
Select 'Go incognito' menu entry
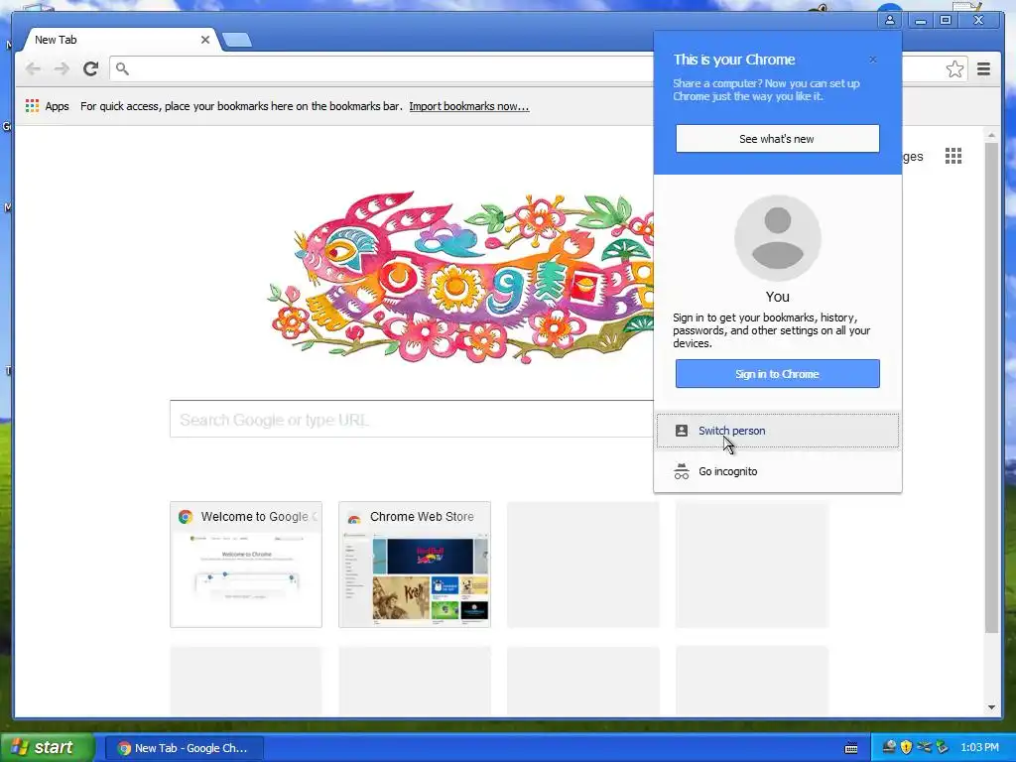click(778, 471)
